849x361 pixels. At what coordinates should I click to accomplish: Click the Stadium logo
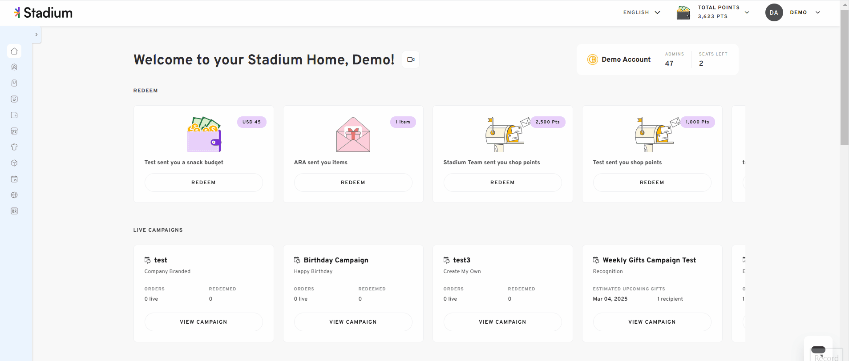(43, 13)
